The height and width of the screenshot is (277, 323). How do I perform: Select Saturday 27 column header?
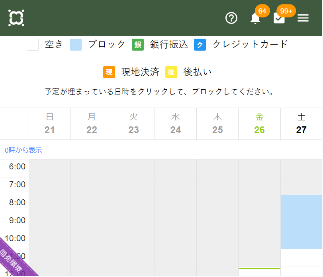coord(301,124)
